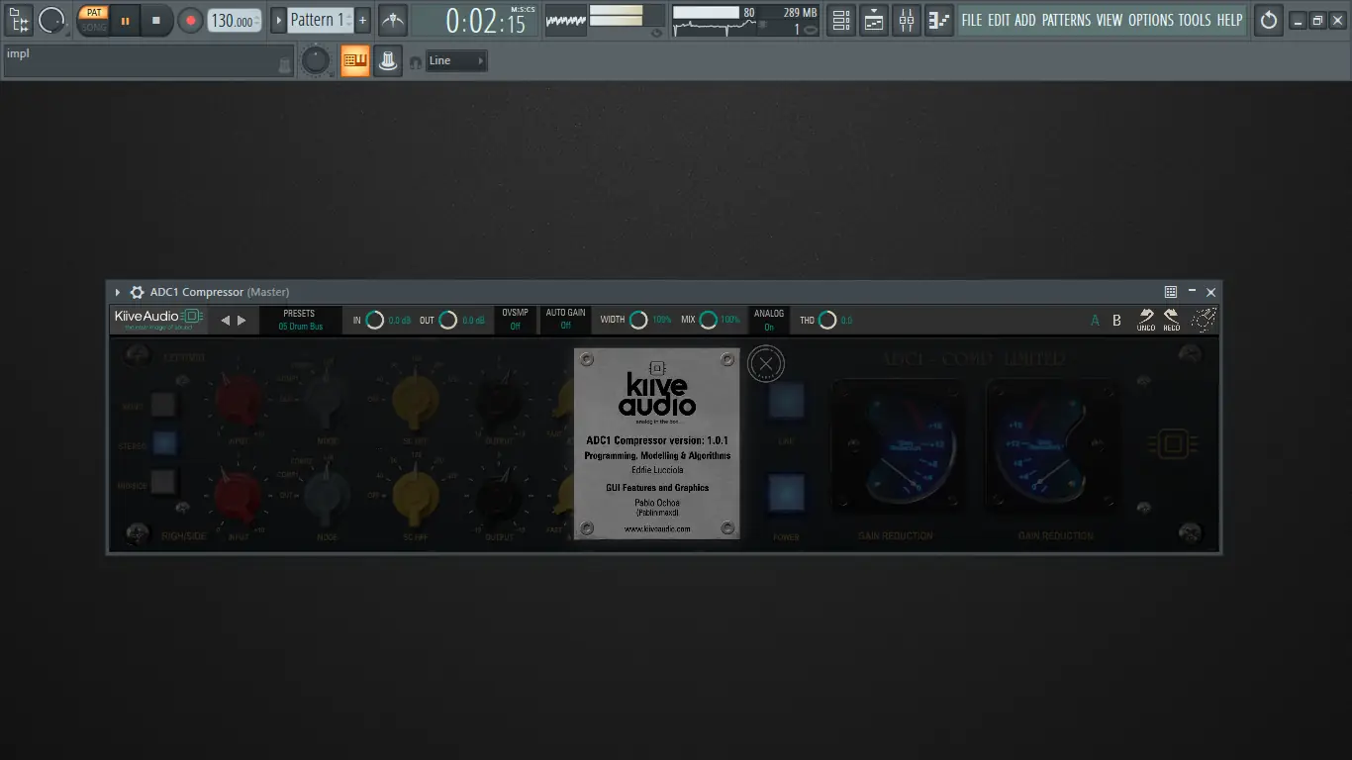The height and width of the screenshot is (760, 1352).
Task: Open the VIEW menu
Action: (1110, 20)
